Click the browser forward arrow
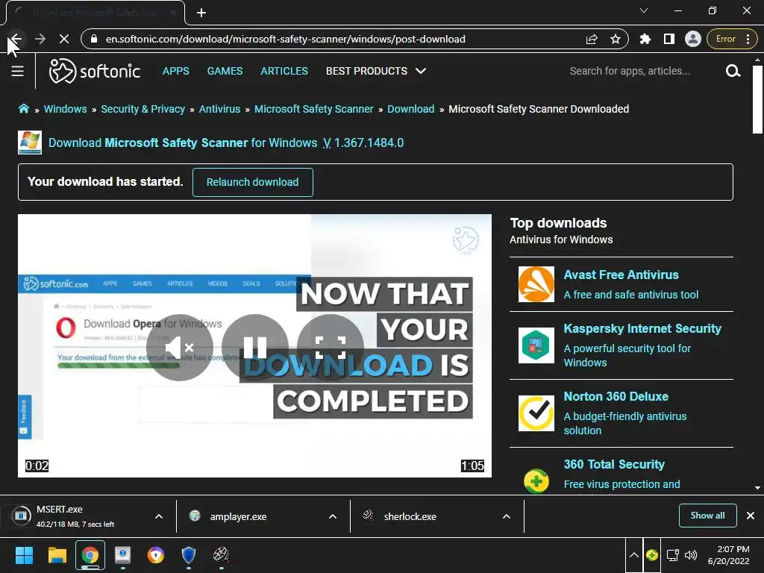The image size is (764, 573). (40, 39)
